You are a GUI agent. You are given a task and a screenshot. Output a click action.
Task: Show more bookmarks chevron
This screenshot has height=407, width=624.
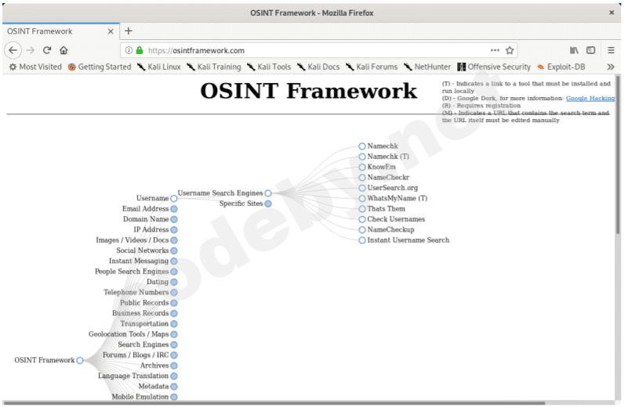click(611, 67)
